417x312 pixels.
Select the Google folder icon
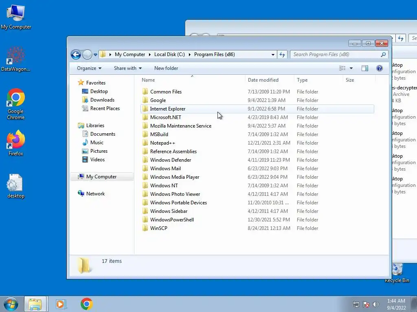click(145, 100)
